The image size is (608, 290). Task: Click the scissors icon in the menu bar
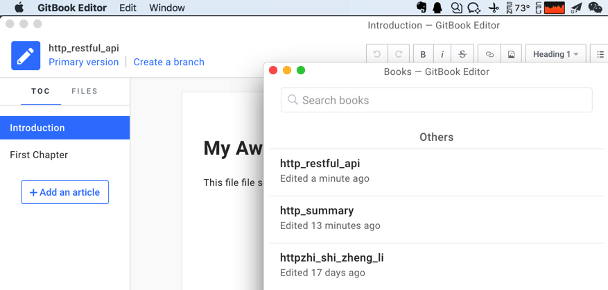[x=494, y=8]
